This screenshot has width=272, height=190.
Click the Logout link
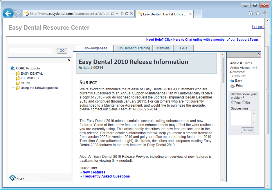click(x=258, y=27)
